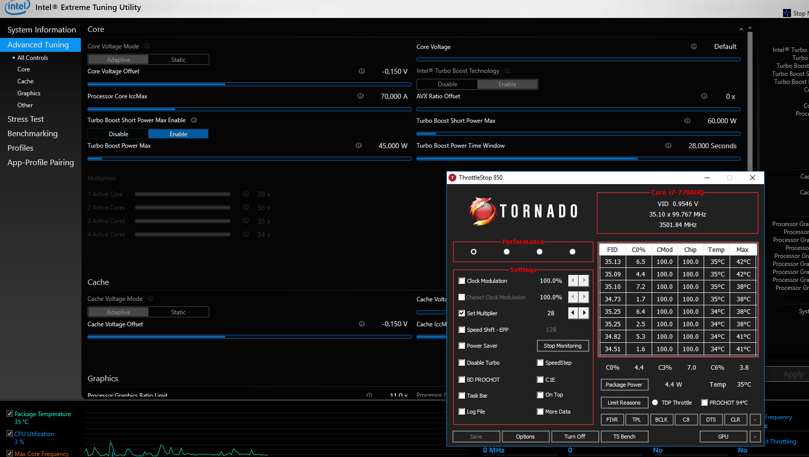Open Profiles section

[x=20, y=148]
